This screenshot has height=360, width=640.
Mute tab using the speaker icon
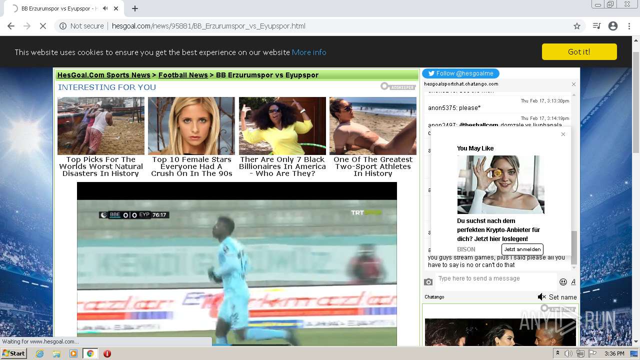click(105, 8)
